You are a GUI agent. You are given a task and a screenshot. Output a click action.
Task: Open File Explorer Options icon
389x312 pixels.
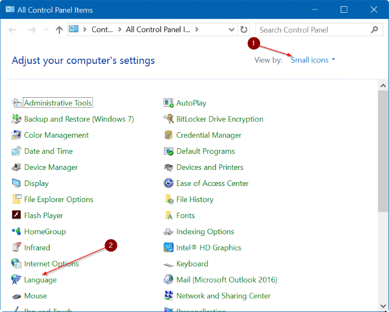pyautogui.click(x=17, y=199)
